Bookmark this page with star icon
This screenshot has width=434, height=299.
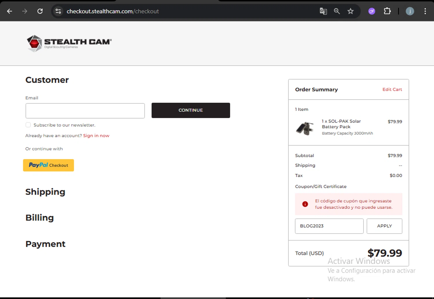351,11
